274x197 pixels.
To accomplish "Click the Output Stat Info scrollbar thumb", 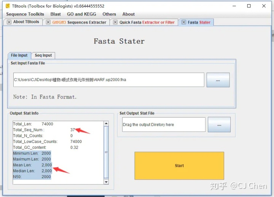I will pyautogui.click(x=106, y=152).
